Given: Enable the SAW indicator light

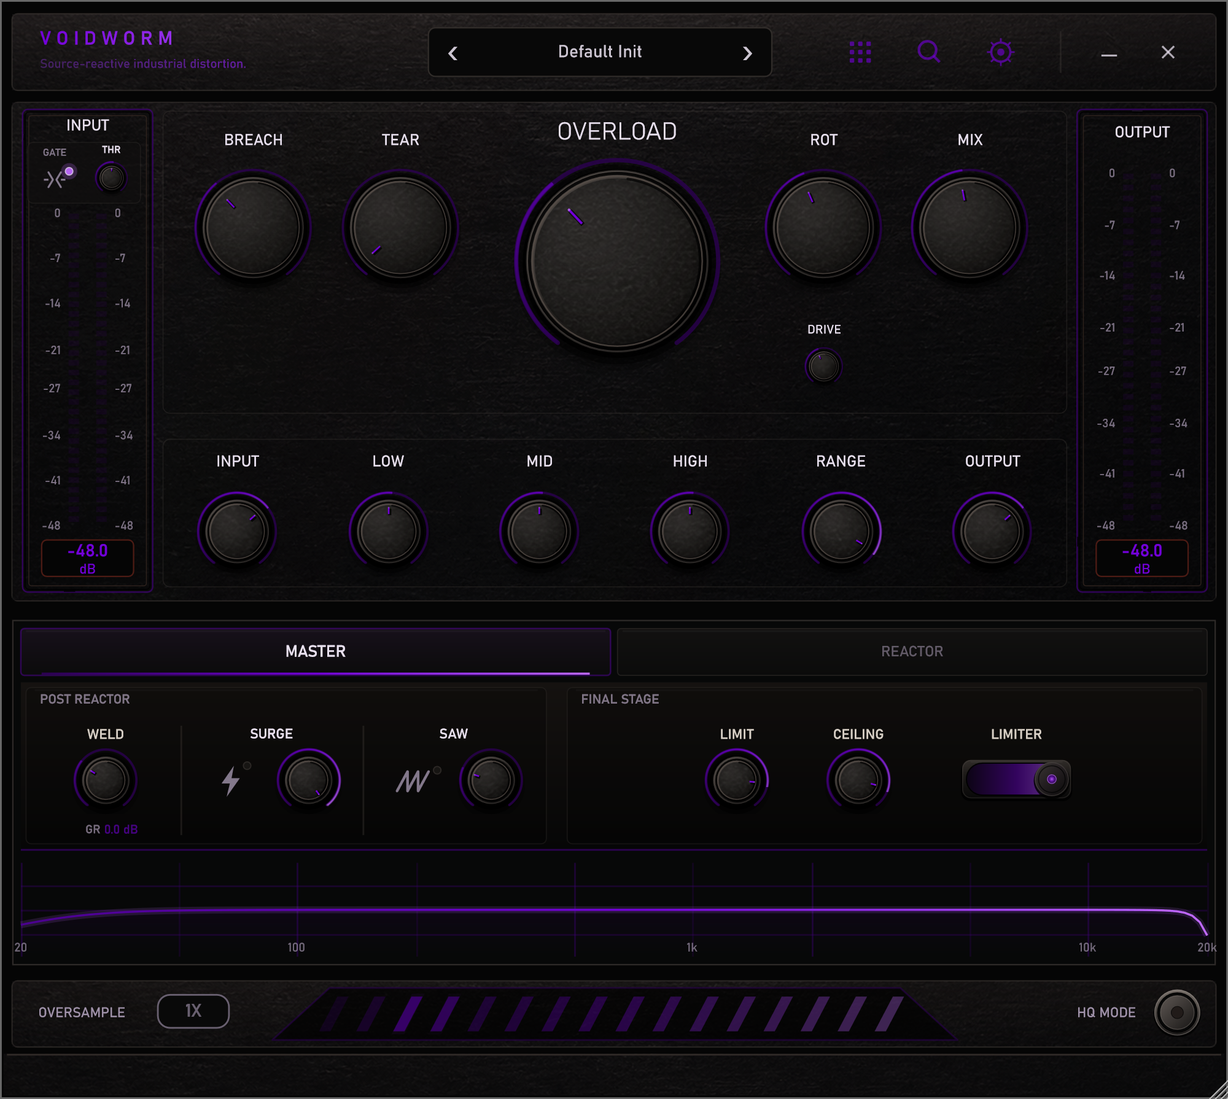Looking at the screenshot, I should click(x=437, y=770).
